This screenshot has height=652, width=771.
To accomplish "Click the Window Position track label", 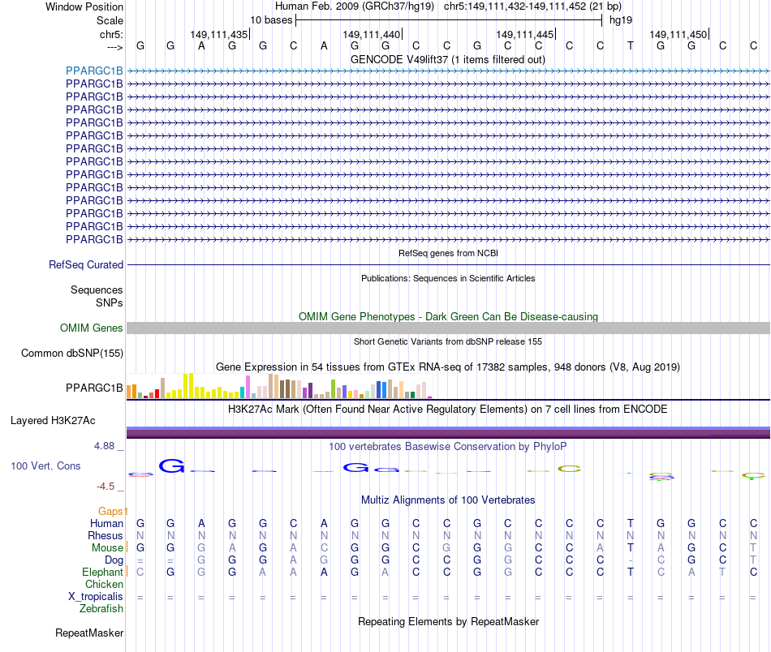I will (x=84, y=6).
